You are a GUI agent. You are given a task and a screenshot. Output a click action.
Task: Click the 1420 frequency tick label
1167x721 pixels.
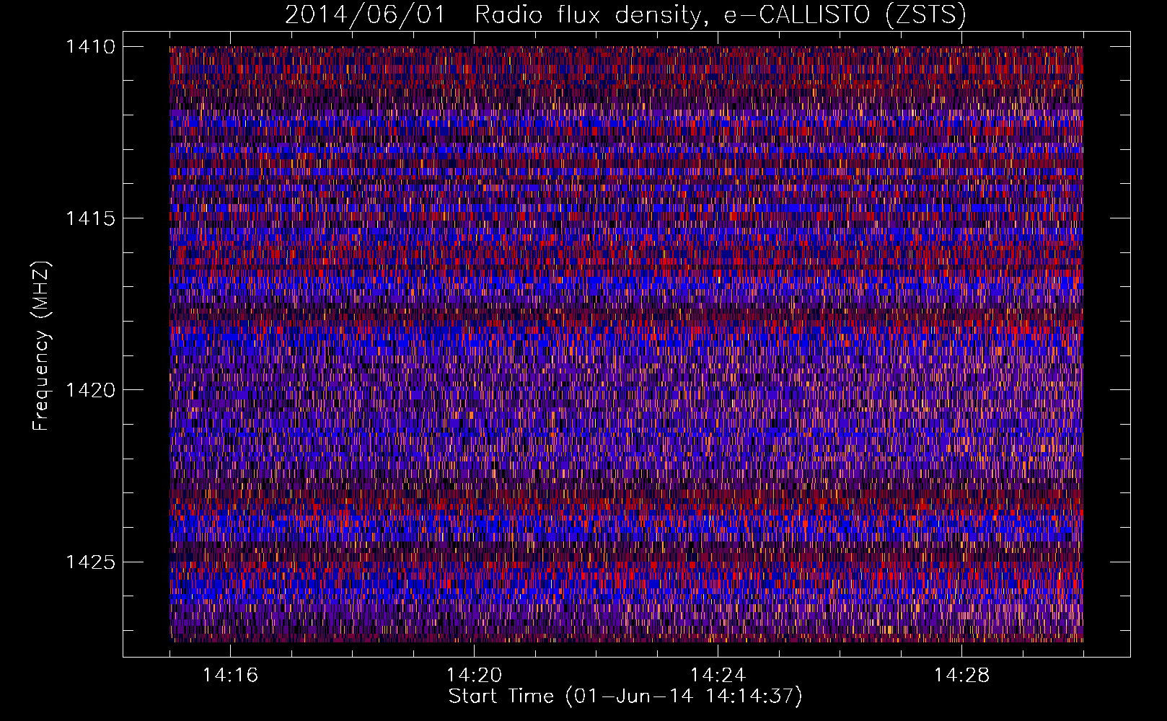(x=90, y=390)
